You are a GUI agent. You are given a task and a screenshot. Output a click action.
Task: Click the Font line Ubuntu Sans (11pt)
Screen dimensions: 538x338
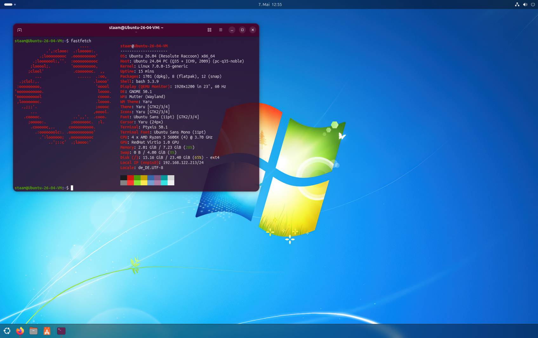pos(160,117)
